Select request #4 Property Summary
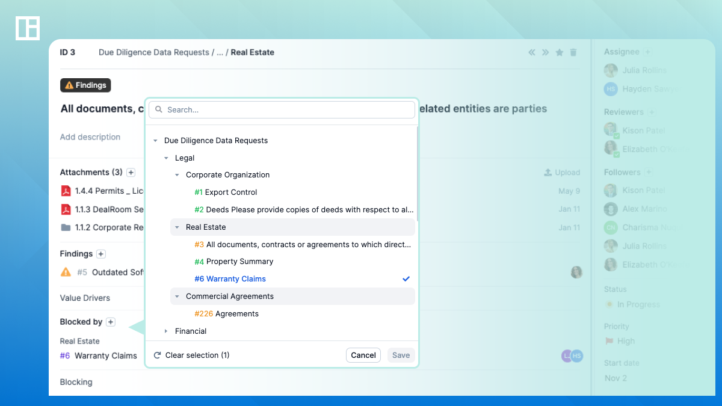The width and height of the screenshot is (722, 406). 234,262
